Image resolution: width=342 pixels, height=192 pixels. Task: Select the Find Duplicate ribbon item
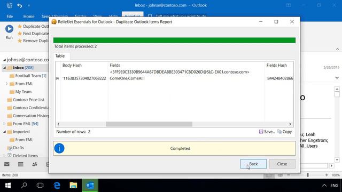[33, 34]
